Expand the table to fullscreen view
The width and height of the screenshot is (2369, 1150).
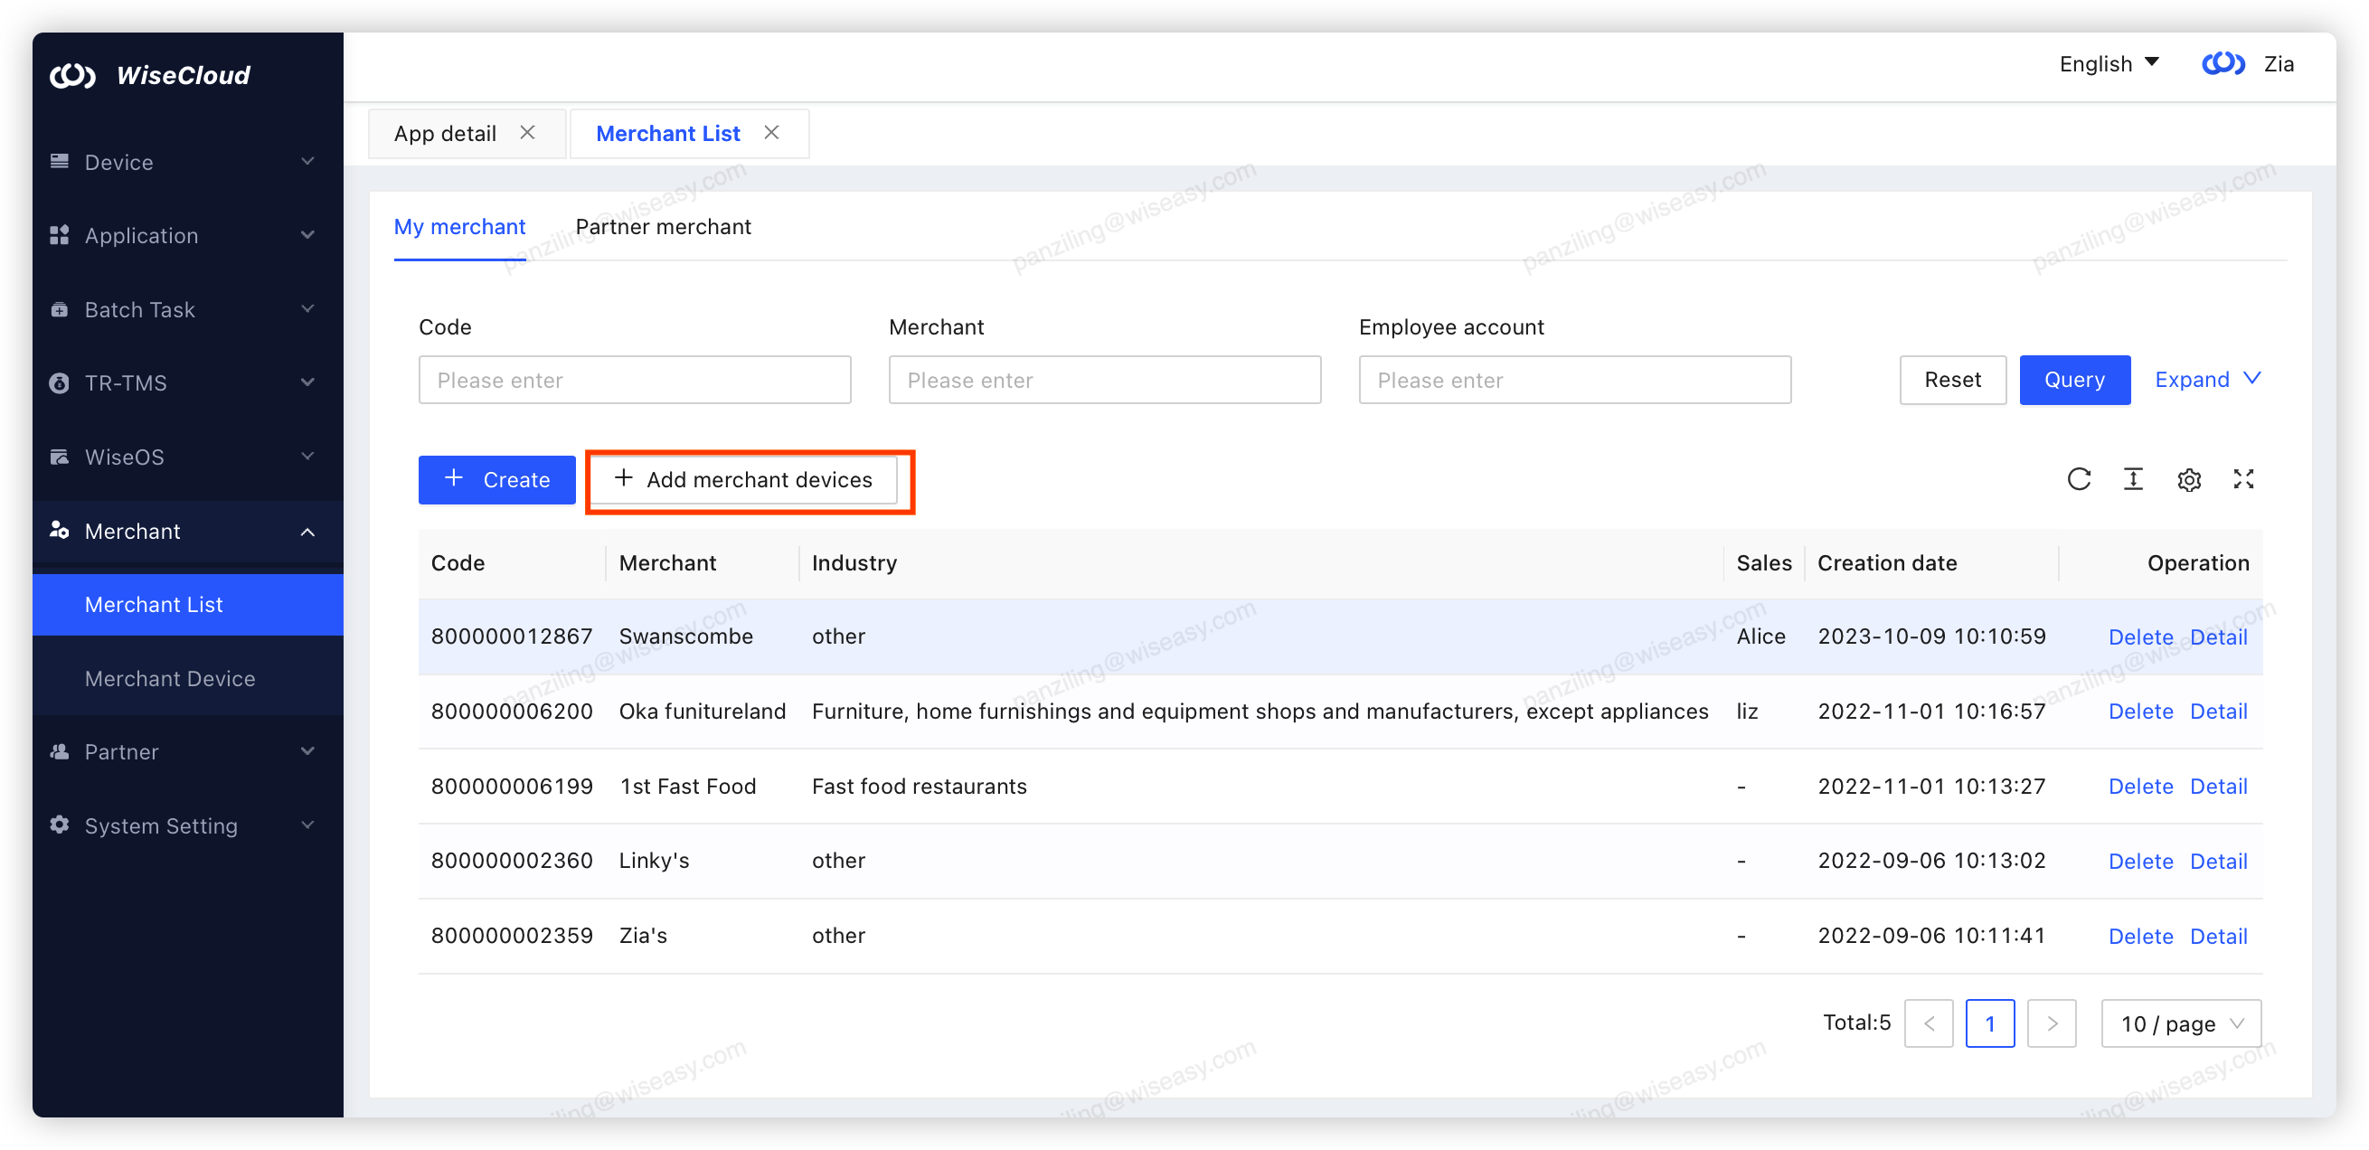click(2244, 479)
